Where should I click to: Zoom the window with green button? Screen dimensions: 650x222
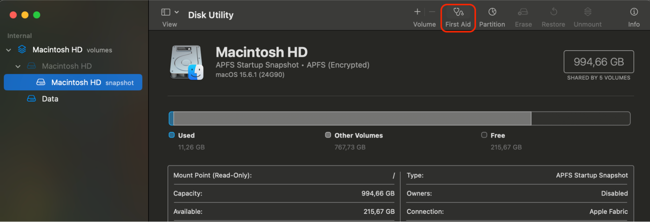[37, 15]
